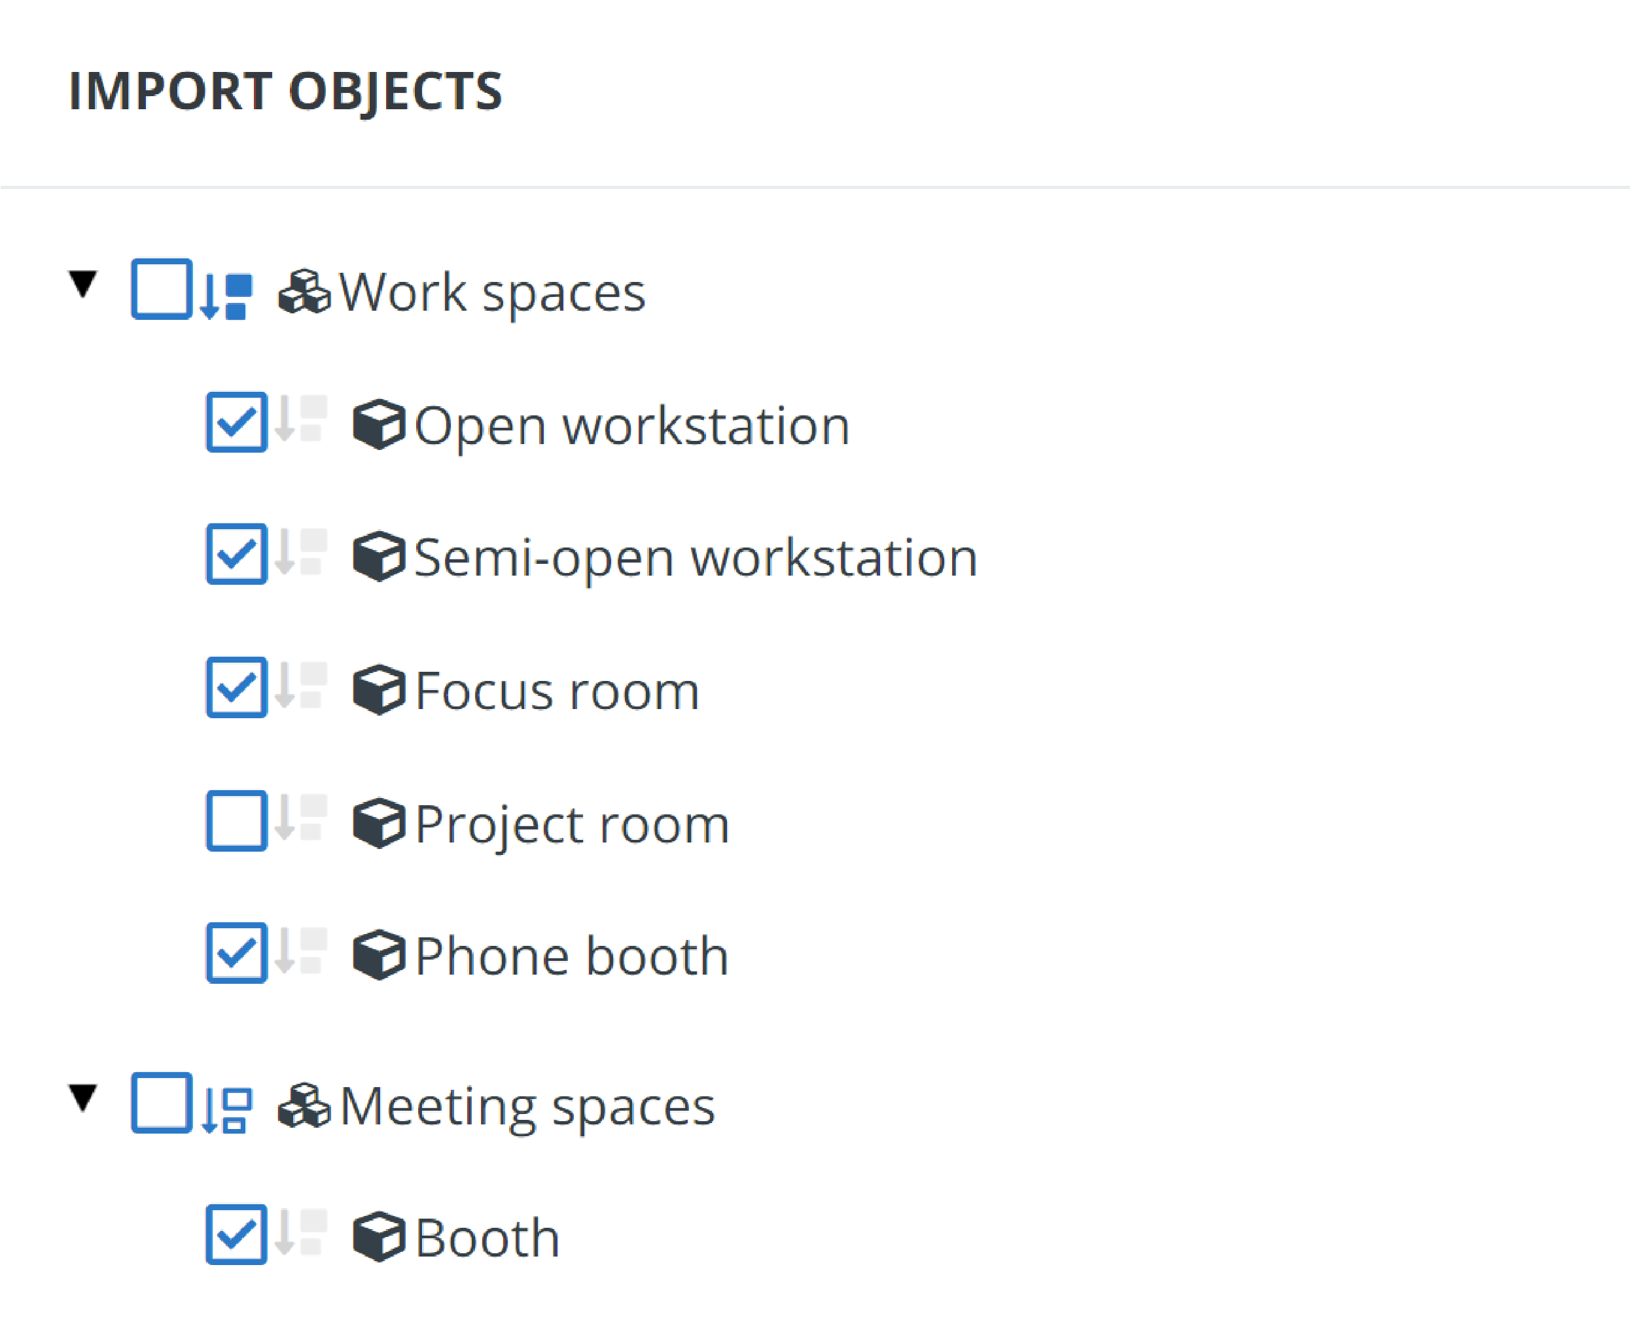Screen dimensions: 1630x1320
Task: Click the cube icon next to Focus room
Action: click(379, 690)
